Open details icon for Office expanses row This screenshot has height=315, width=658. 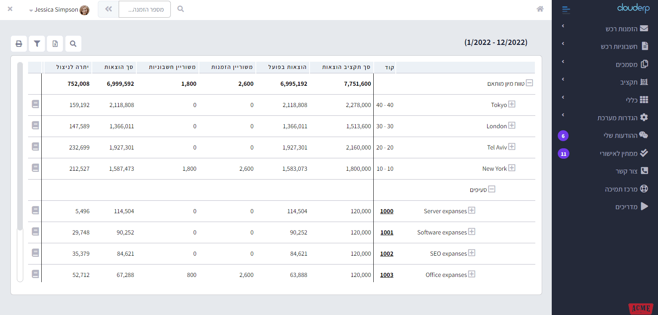pos(35,274)
